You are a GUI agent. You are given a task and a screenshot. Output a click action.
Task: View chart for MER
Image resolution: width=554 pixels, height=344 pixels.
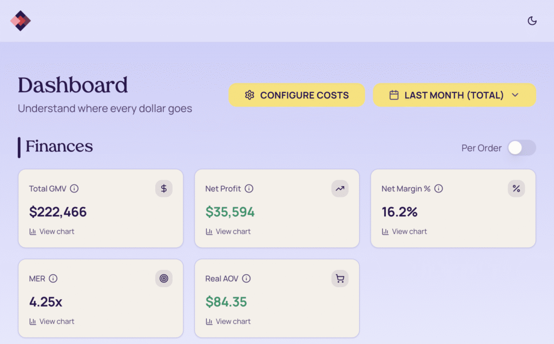tap(52, 321)
